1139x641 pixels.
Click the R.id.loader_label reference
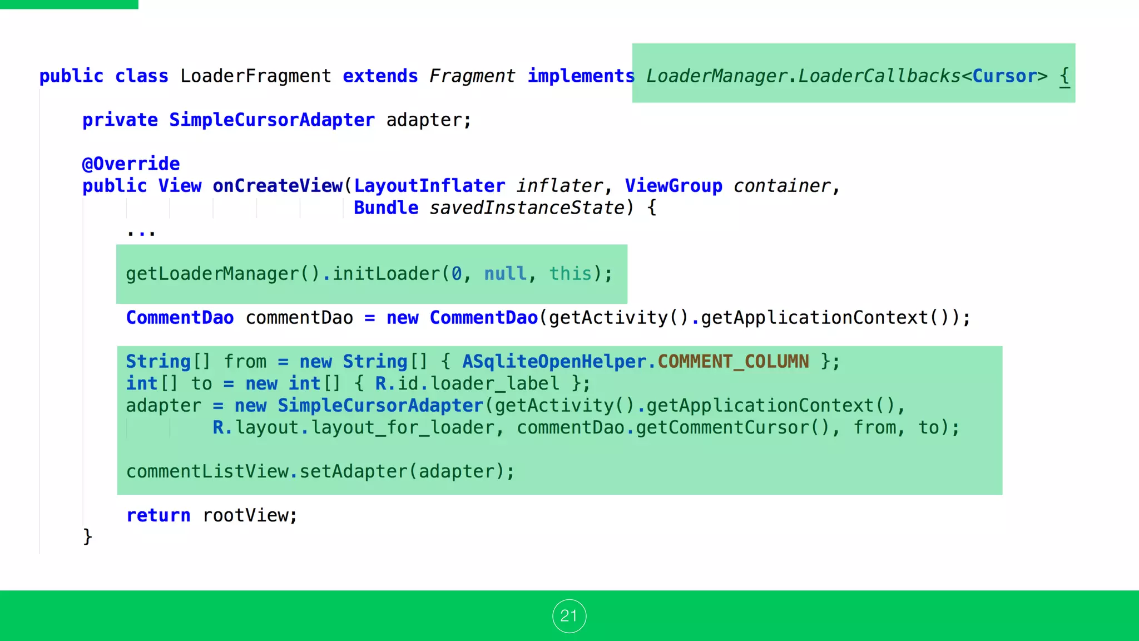467,383
